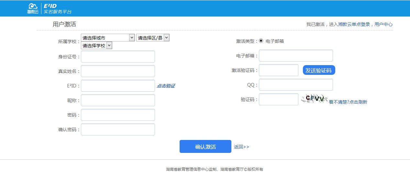Image resolution: width=410 pixels, height=184 pixels.
Task: Focus the E²ID input field
Action: click(118, 86)
